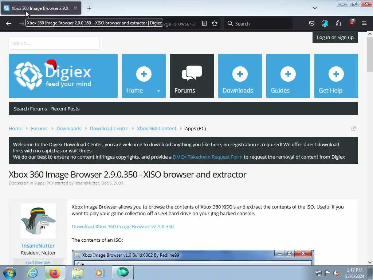Open the uBlock extension icon with badge
Screen dimensions: 373x280
352,23
